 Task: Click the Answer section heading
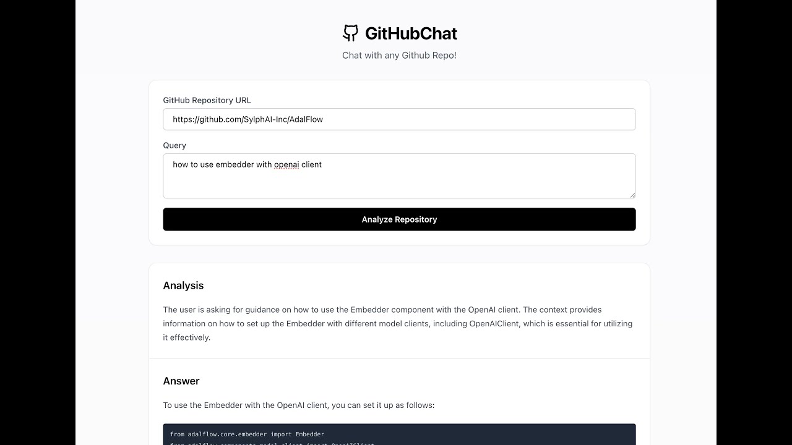click(181, 381)
